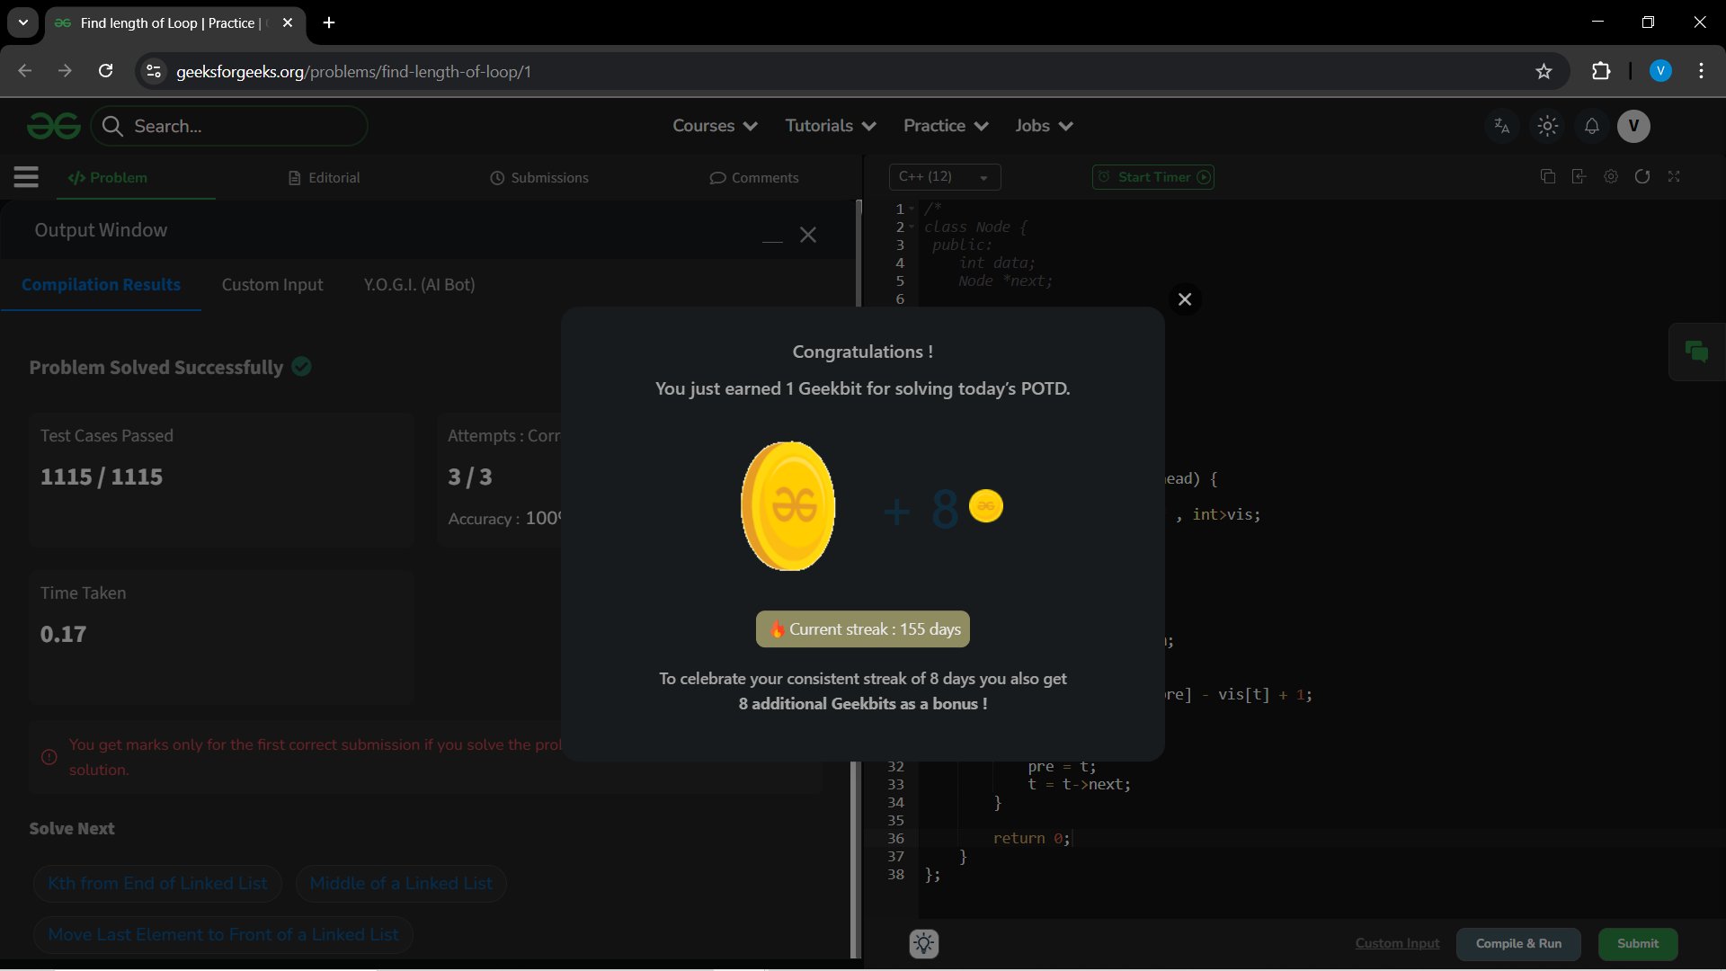Copy code using the copy icon
The image size is (1726, 971).
click(x=1547, y=177)
